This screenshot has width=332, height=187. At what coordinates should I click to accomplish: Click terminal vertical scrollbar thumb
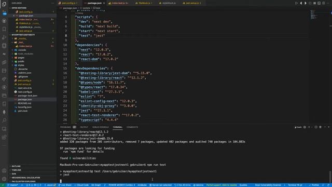(330, 177)
